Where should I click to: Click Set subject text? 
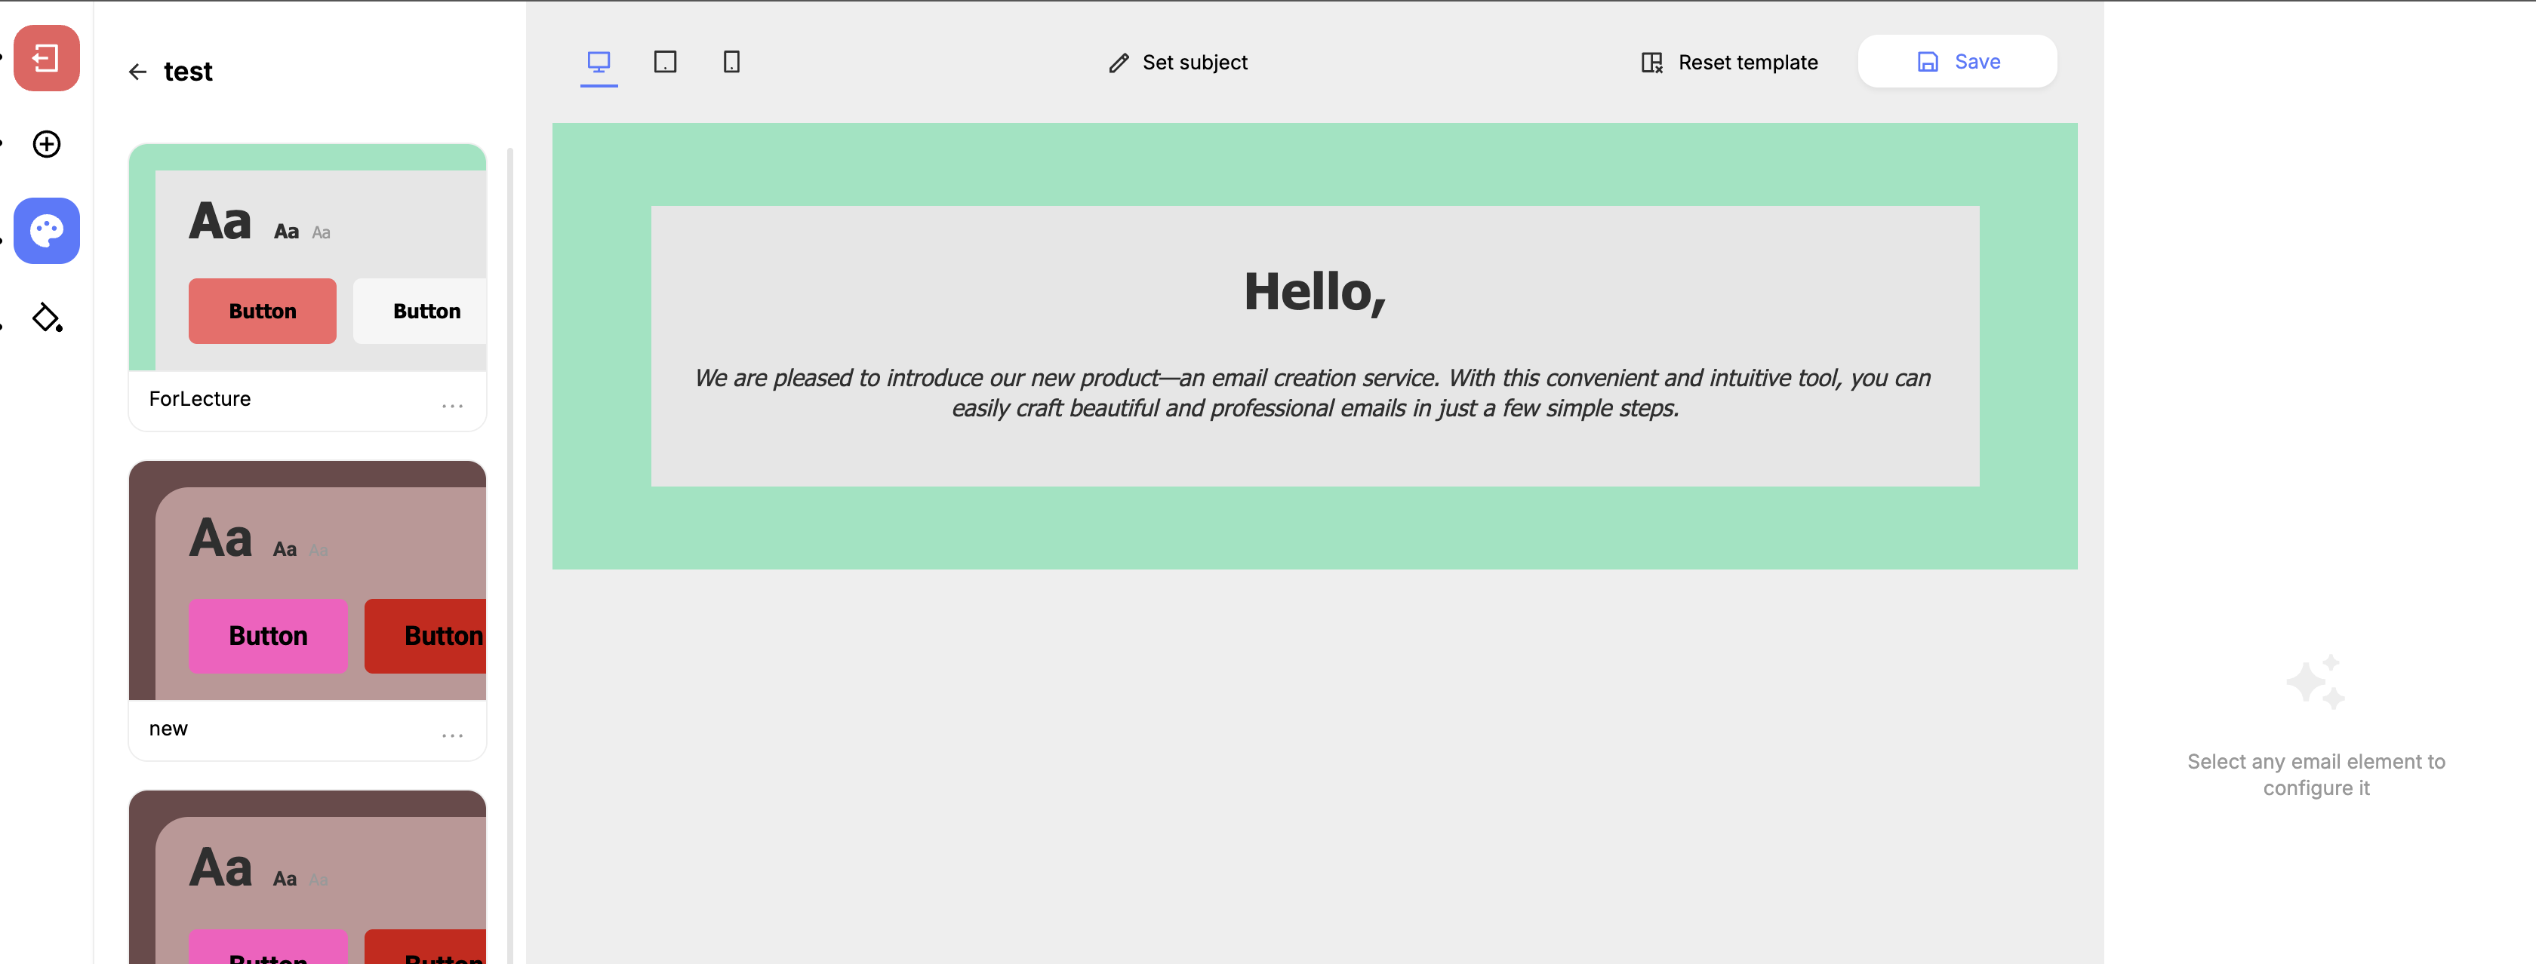click(1194, 62)
